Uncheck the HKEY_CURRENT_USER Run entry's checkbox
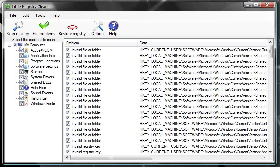This screenshot has width=280, height=167. coord(68,50)
